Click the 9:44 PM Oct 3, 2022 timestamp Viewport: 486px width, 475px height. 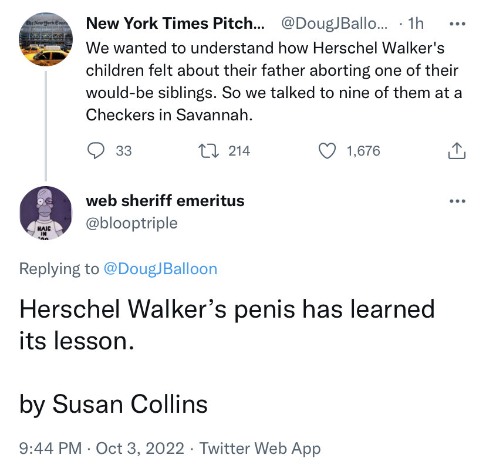point(103,449)
